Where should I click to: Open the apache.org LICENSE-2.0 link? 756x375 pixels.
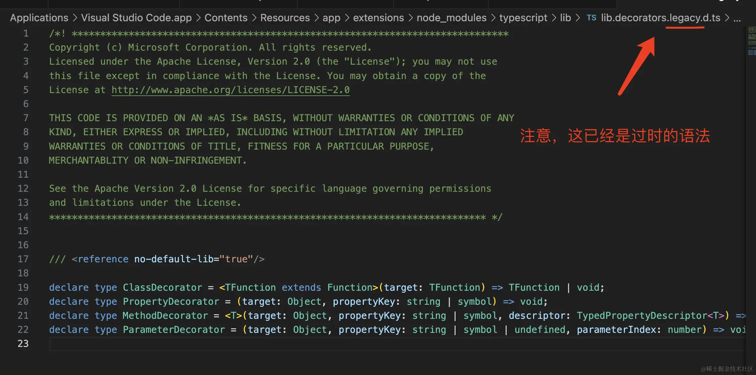(230, 90)
